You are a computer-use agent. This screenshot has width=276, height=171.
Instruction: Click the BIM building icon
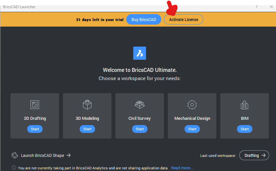(x=245, y=105)
